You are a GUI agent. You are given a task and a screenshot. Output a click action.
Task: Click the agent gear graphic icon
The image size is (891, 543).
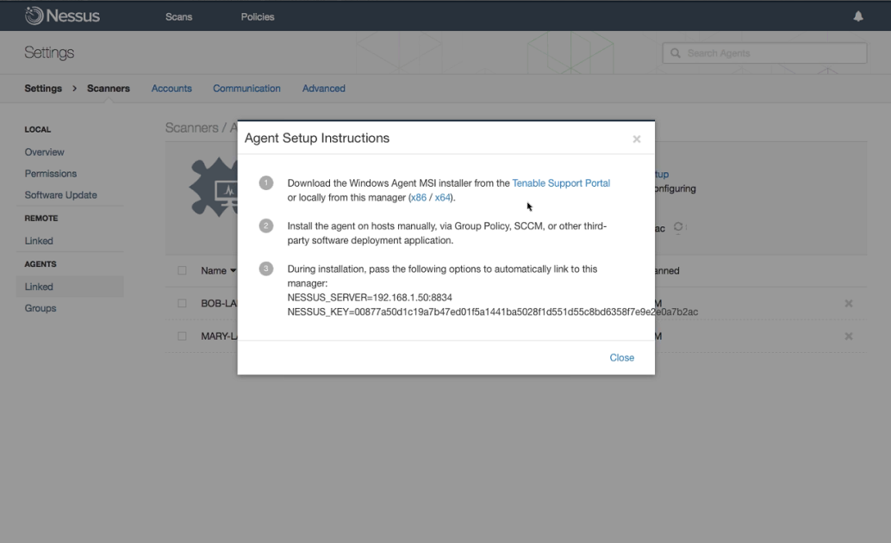214,188
